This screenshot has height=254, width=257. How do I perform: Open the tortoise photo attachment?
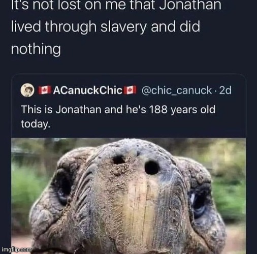tap(128, 196)
